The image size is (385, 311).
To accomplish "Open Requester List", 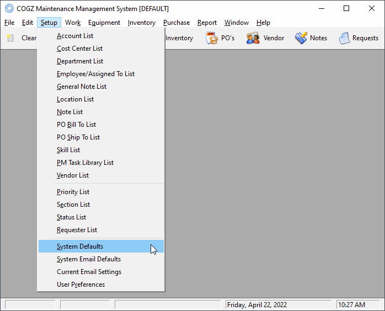I will click(101, 230).
